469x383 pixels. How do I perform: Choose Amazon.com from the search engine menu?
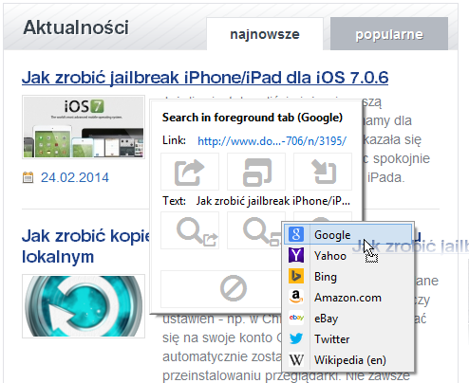coord(348,297)
